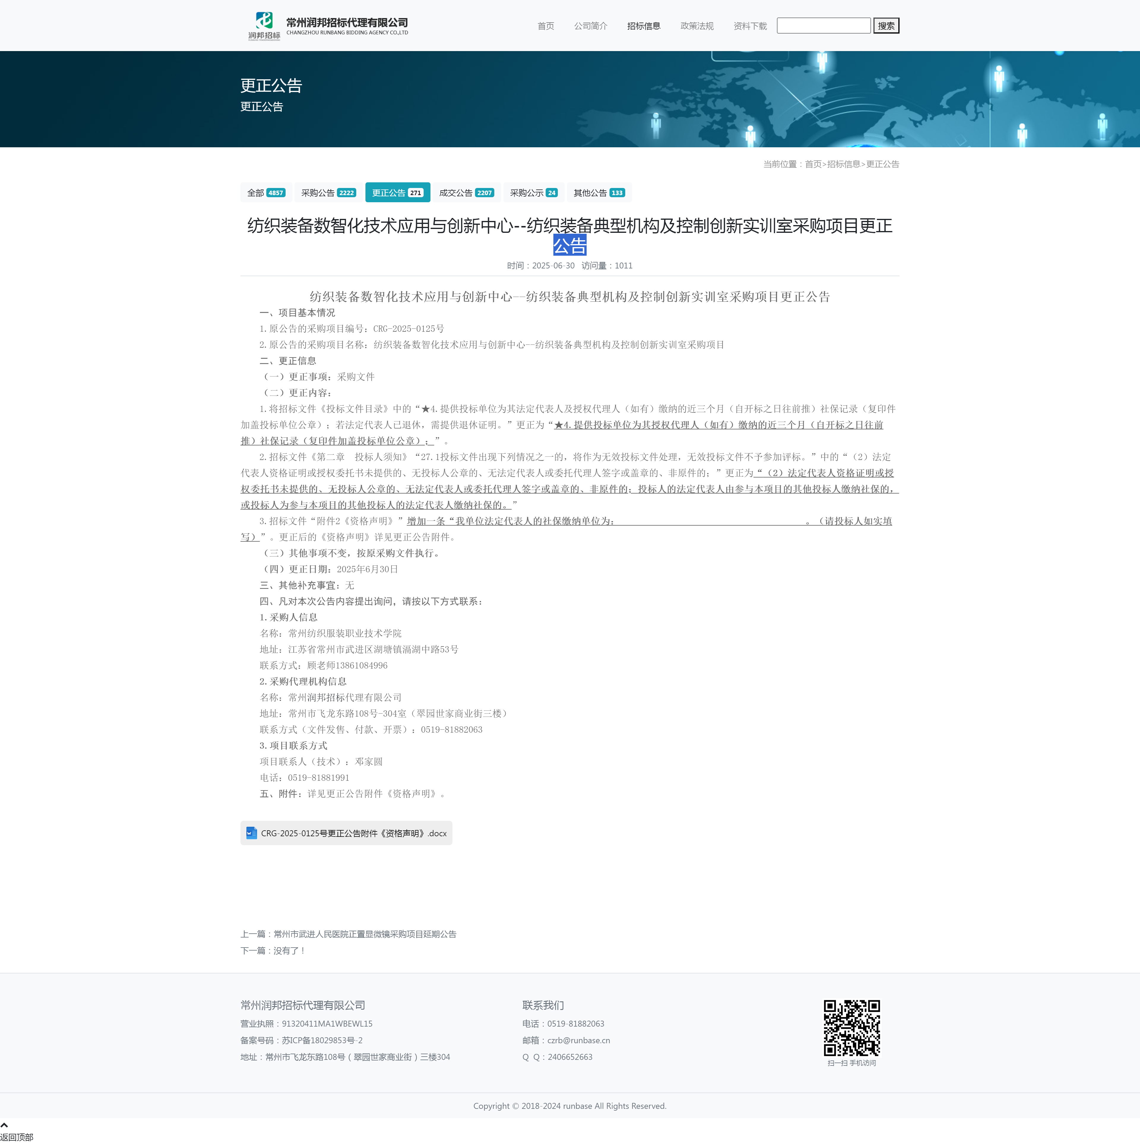Viewport: 1140px width, 1143px height.
Task: Switch to the 全部 4857 tab
Action: click(266, 193)
